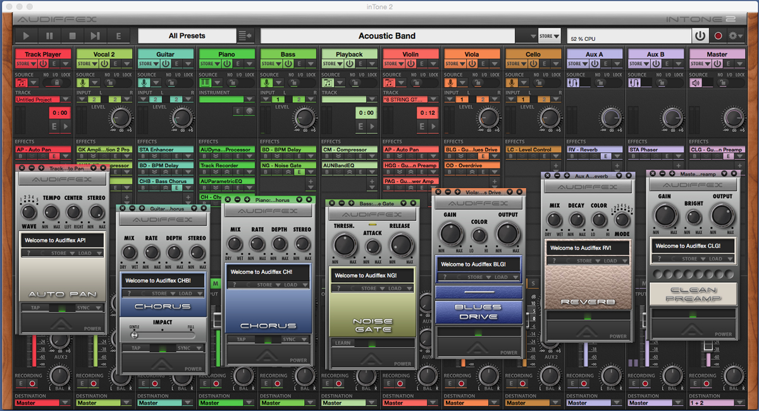Open the main STORE preset dropdown
Screen dimensions: 759x411
pos(549,36)
